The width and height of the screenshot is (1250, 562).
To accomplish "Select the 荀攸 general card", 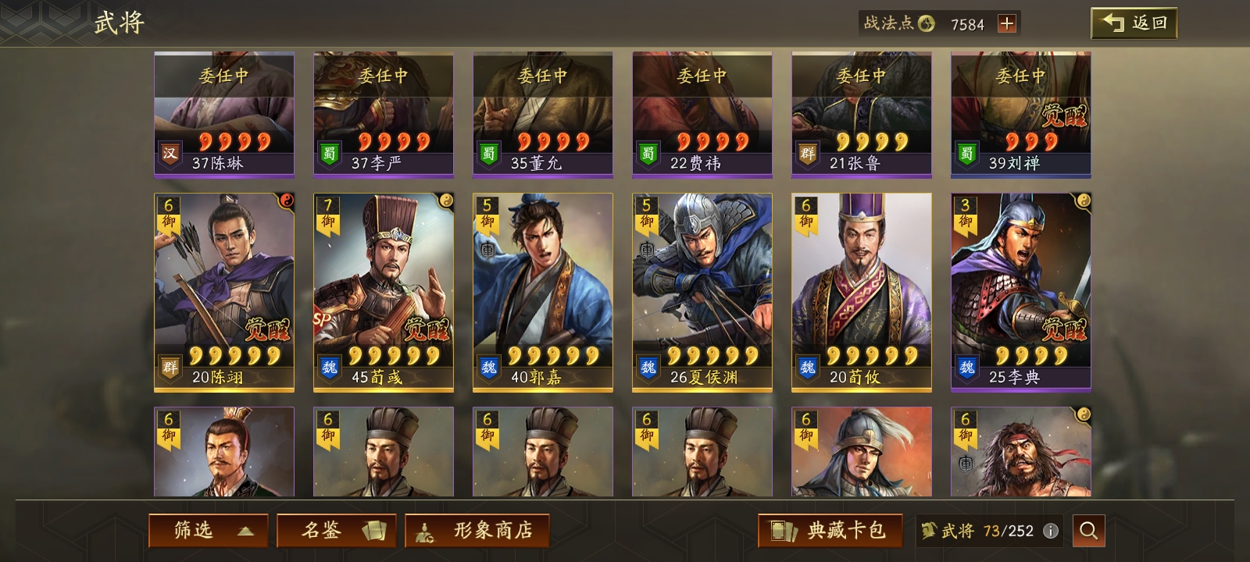I will (x=862, y=292).
